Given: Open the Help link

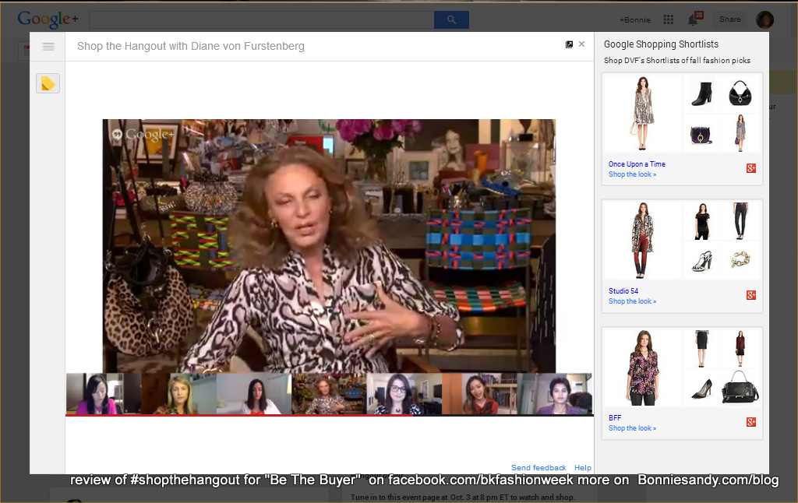Looking at the screenshot, I should [583, 467].
